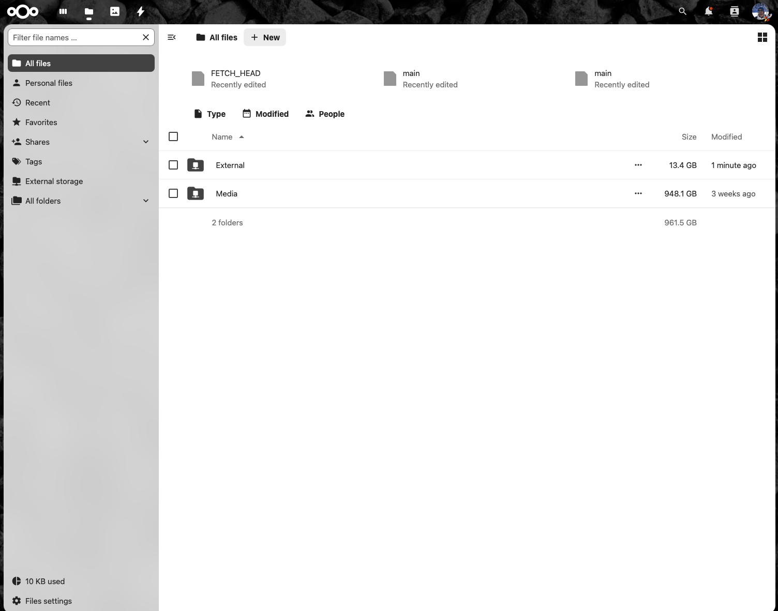Check the select-all files checkbox
Image resolution: width=778 pixels, height=611 pixels.
[x=173, y=136]
